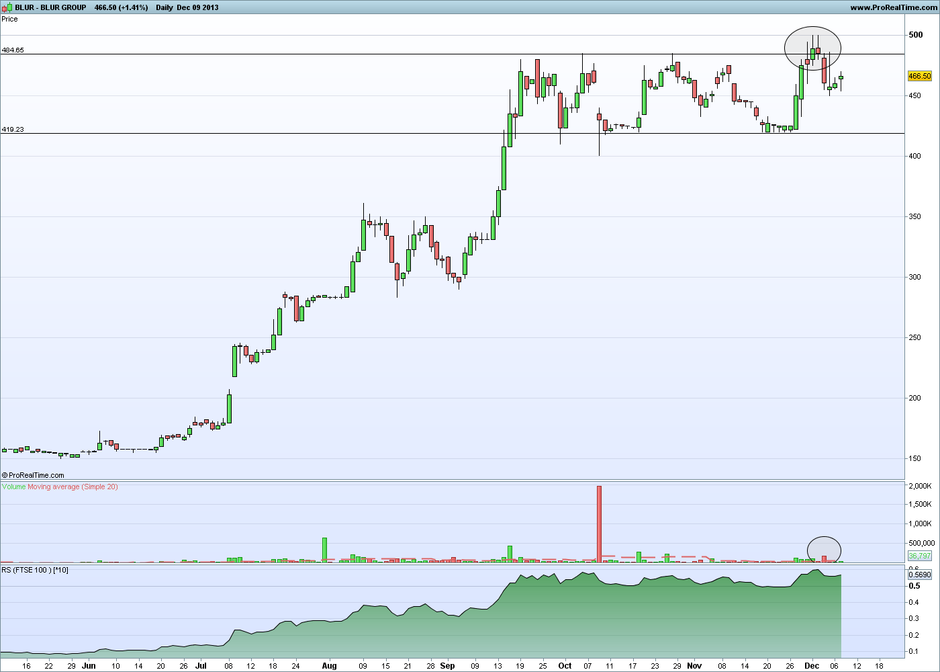
Task: Select the 419.23 support level label
Action: click(x=13, y=129)
